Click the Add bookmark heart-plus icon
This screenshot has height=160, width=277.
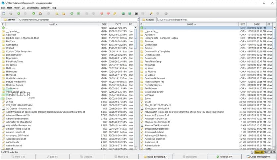pyautogui.click(x=102, y=14)
